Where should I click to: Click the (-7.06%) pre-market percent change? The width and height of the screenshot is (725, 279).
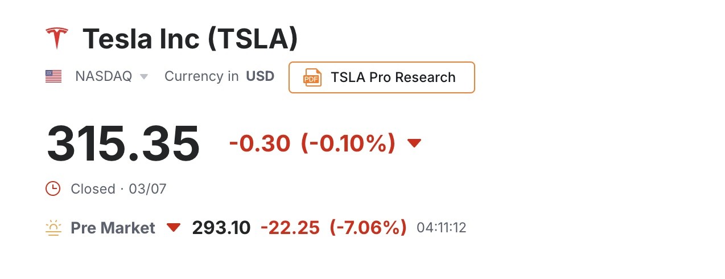368,228
